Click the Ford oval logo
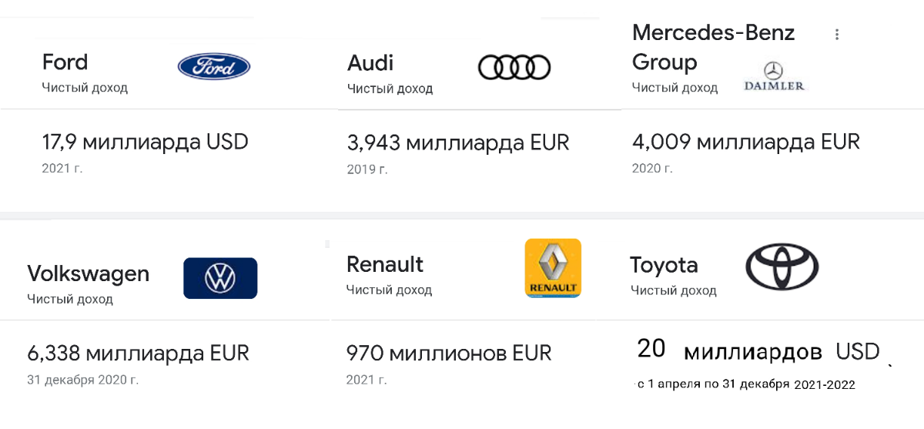Screen dimensions: 924x429 point(213,66)
